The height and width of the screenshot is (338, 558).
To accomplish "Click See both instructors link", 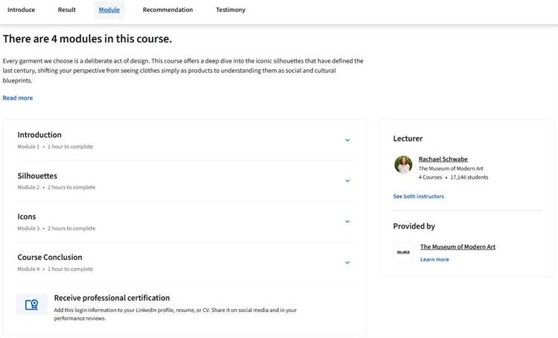I will click(418, 197).
